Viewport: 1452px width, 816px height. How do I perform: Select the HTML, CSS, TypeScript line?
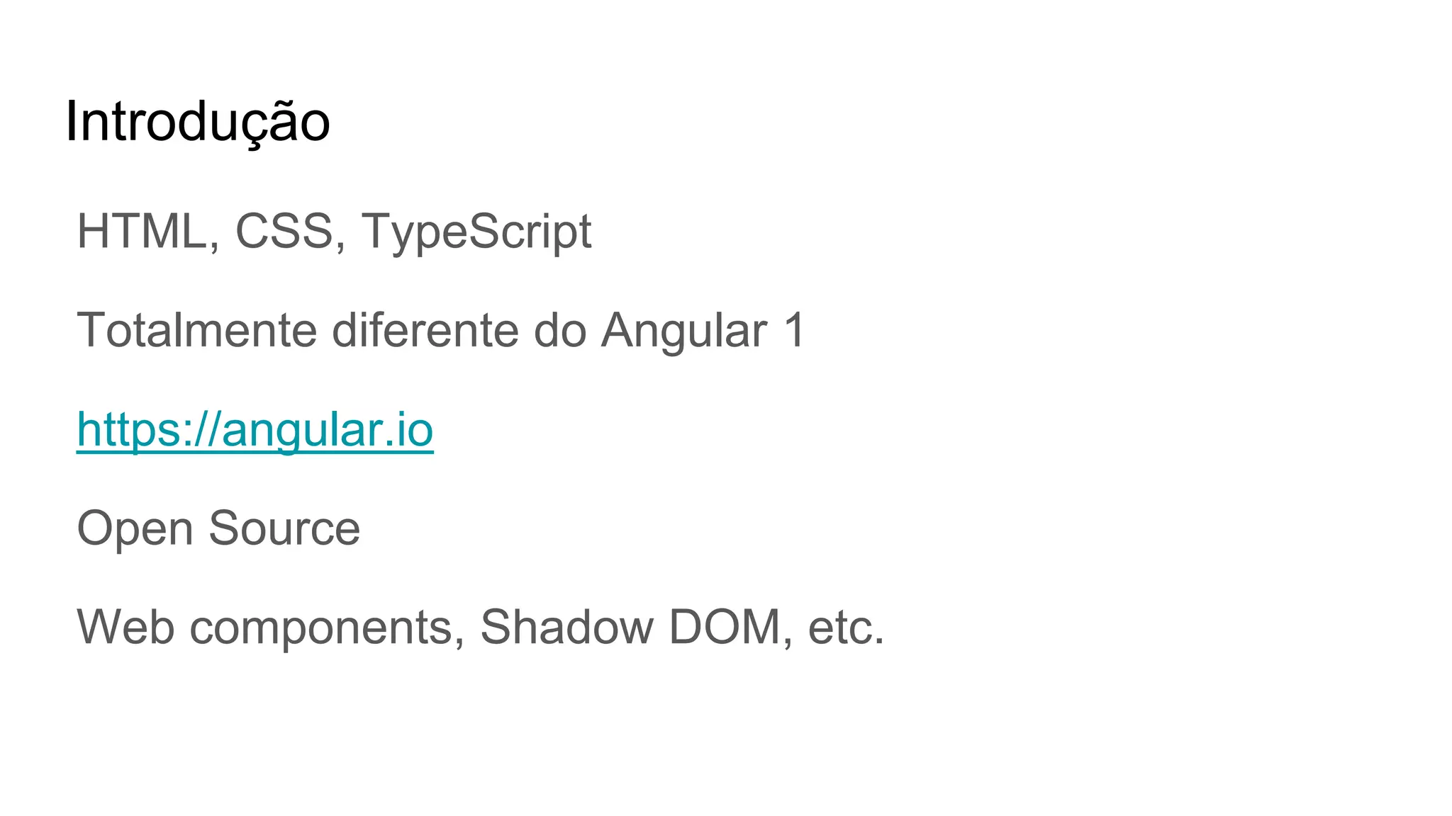tap(334, 232)
